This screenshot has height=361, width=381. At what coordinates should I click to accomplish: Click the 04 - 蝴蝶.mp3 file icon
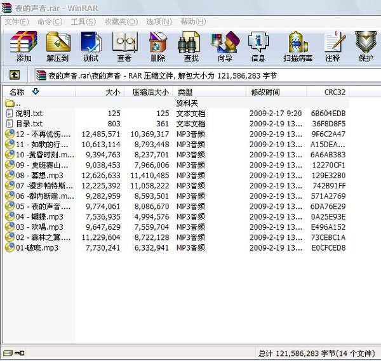(10, 216)
